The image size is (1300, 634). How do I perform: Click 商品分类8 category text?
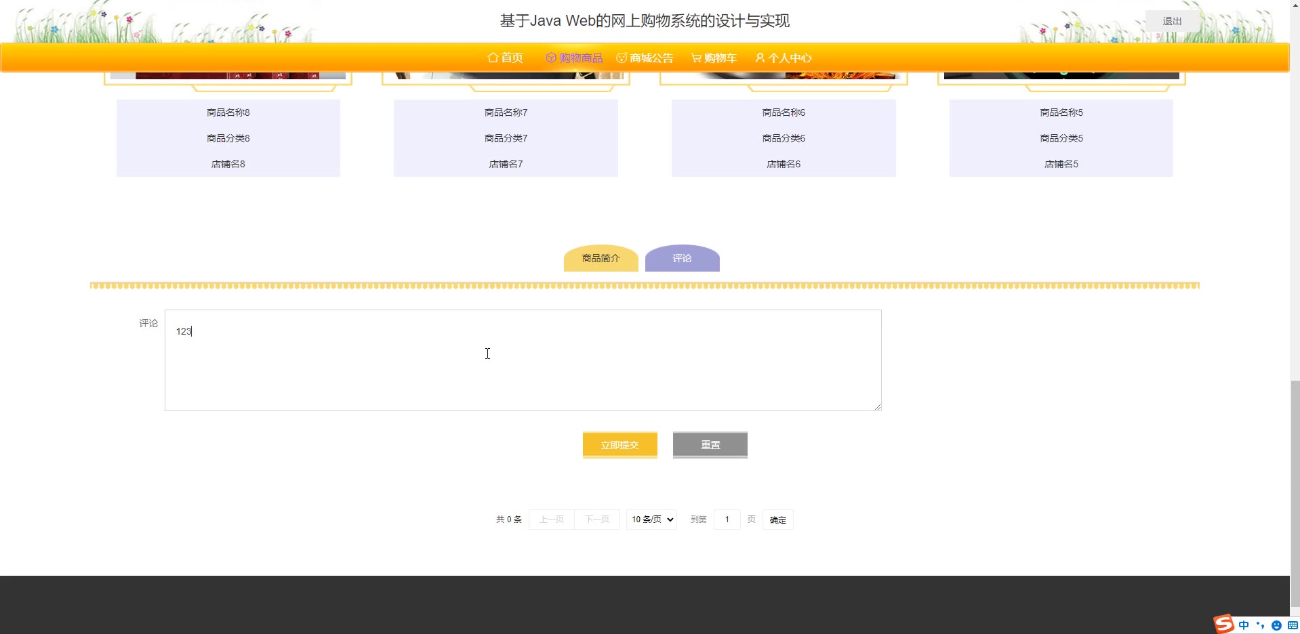click(x=228, y=138)
